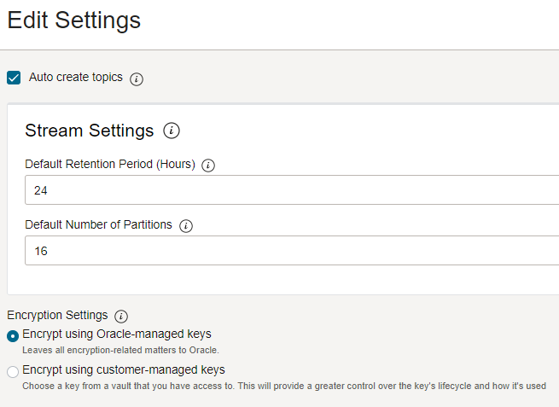Show info for Default Number of Partitions
Screen dimensions: 559x407
186,226
